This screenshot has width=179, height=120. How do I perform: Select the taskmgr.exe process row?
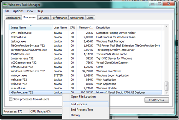(86, 42)
